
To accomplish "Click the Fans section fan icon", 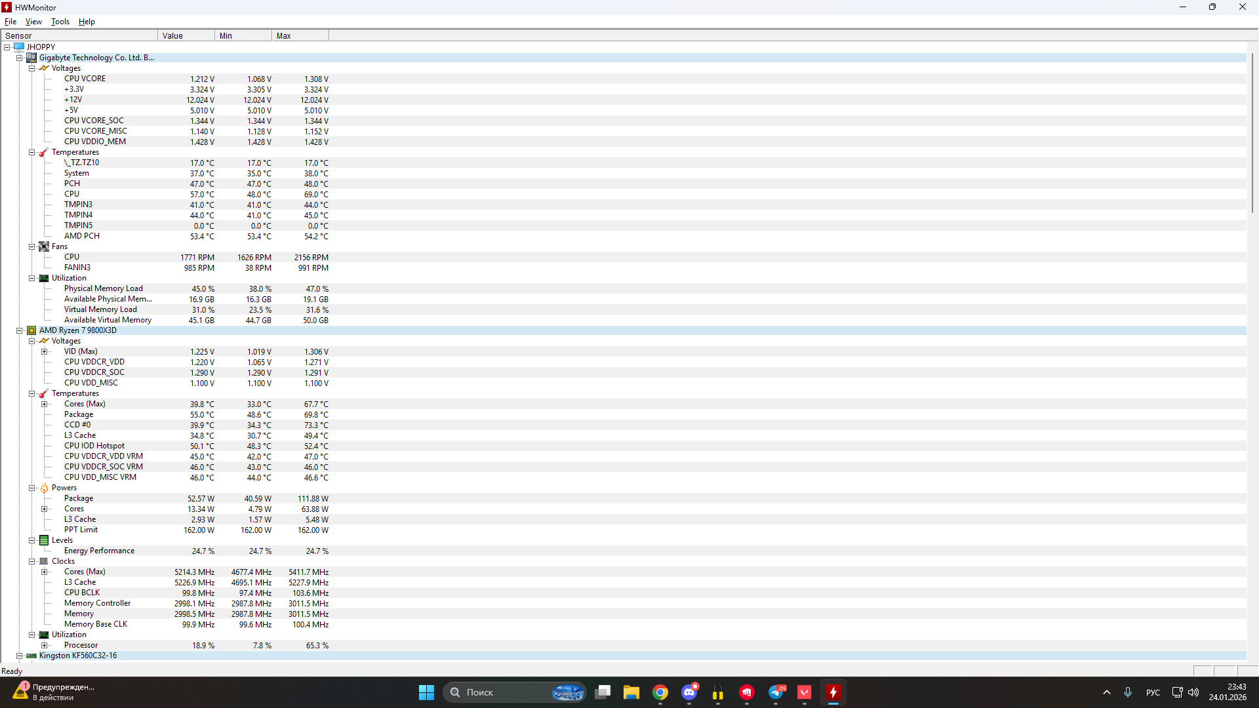I will point(44,246).
